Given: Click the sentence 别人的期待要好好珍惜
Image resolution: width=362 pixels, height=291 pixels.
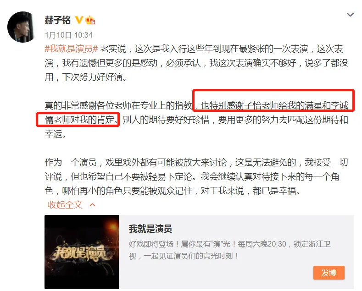Looking at the screenshot, I should tap(166, 120).
